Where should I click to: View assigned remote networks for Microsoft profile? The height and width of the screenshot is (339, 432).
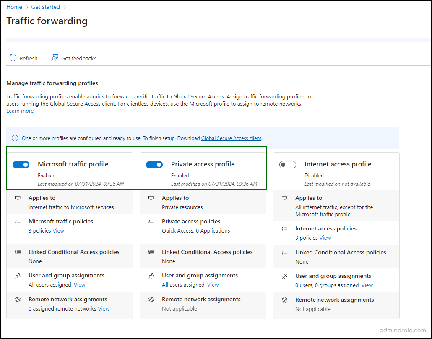[x=104, y=309]
